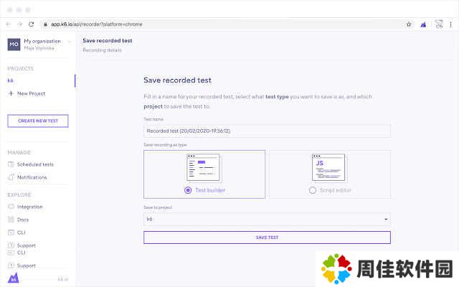Click the Docs book icon
Screen dimensions: 459x287
click(11, 220)
